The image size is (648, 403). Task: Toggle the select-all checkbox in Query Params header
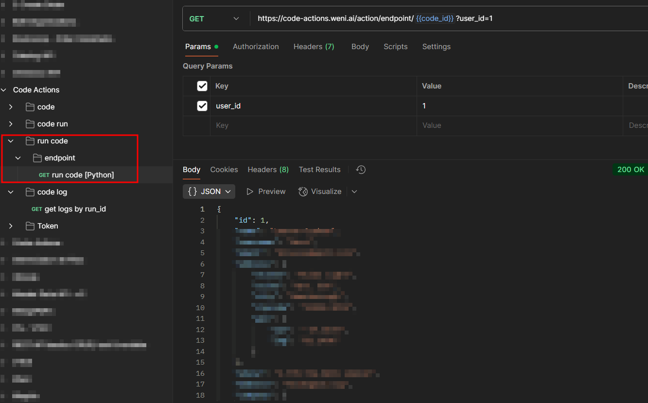click(202, 86)
